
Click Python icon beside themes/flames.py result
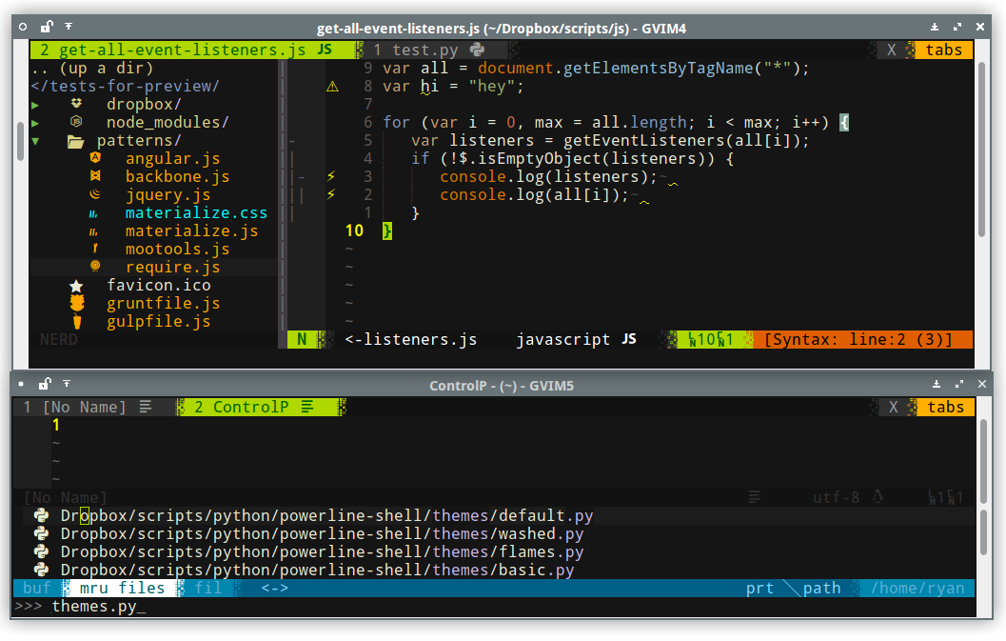(42, 551)
